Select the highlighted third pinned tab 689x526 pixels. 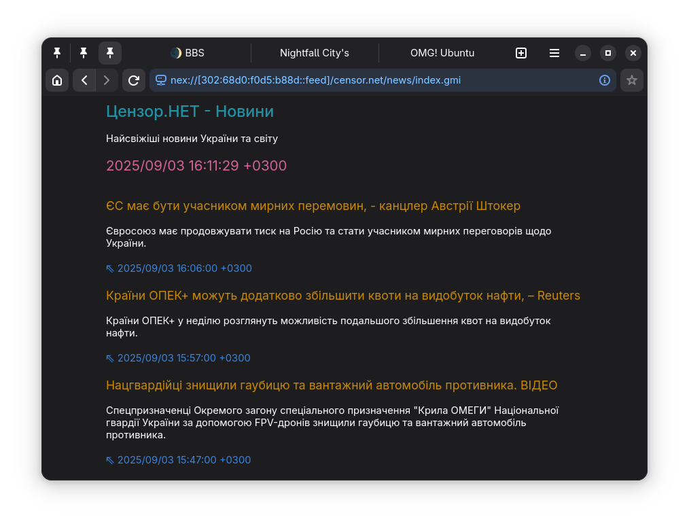[110, 53]
